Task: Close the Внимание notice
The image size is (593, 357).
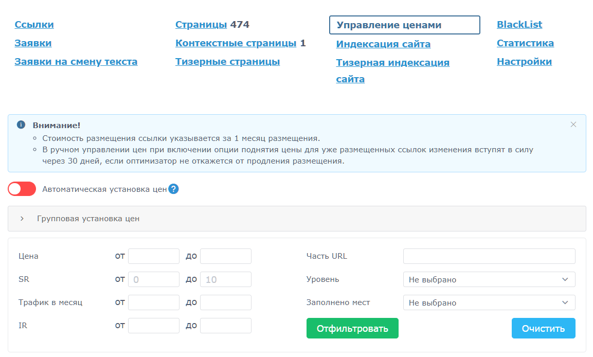Action: [573, 124]
